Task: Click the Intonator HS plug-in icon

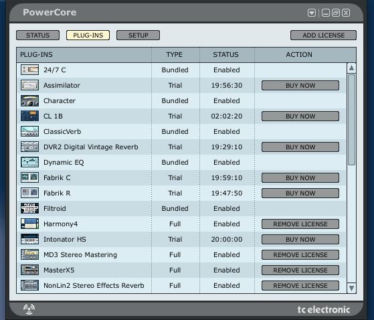Action: pyautogui.click(x=29, y=239)
